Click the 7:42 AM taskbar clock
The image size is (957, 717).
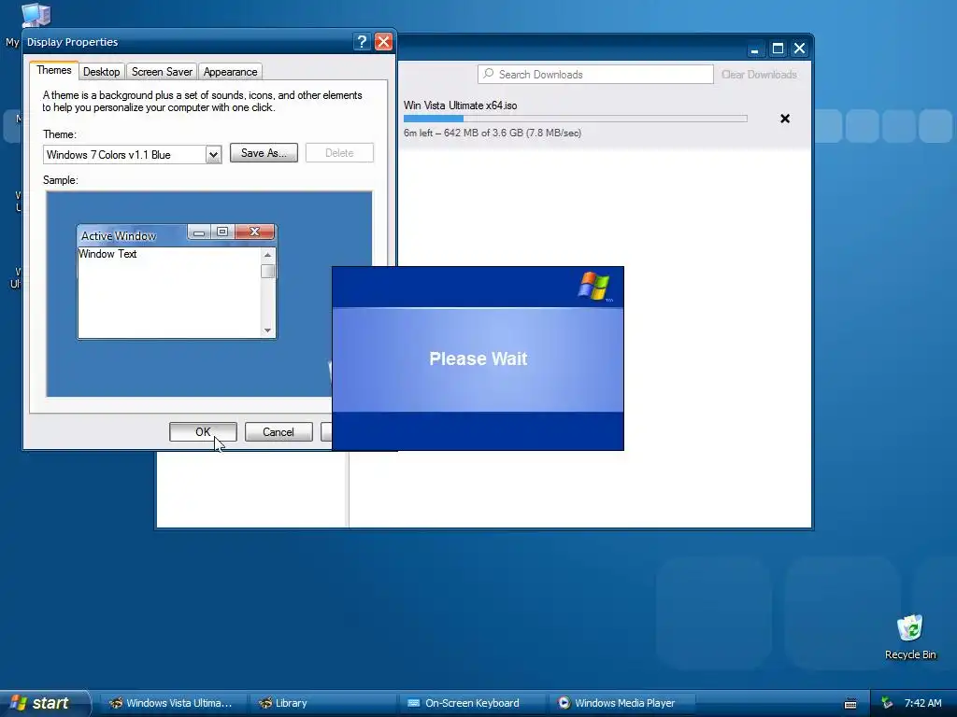tap(922, 703)
